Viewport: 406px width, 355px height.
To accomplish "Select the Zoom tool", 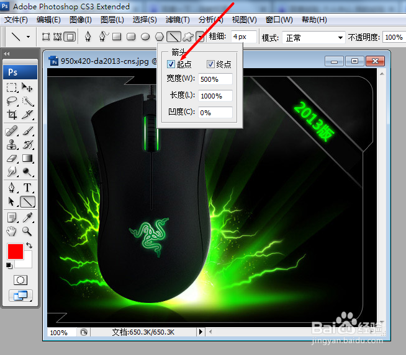I will [27, 231].
